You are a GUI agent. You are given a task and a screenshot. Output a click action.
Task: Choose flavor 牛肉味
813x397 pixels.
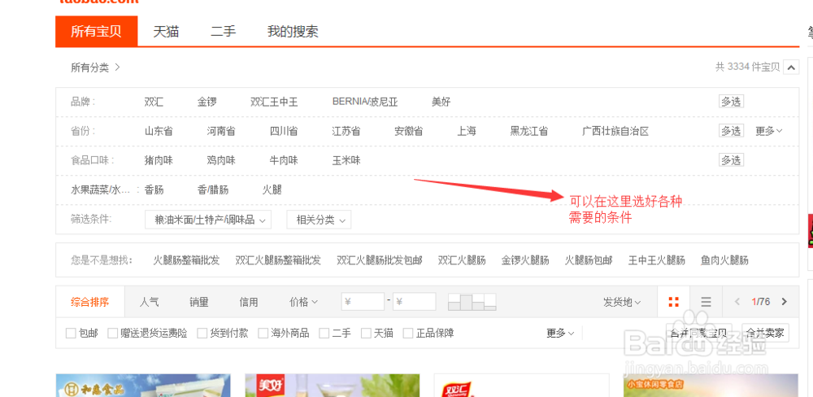284,160
